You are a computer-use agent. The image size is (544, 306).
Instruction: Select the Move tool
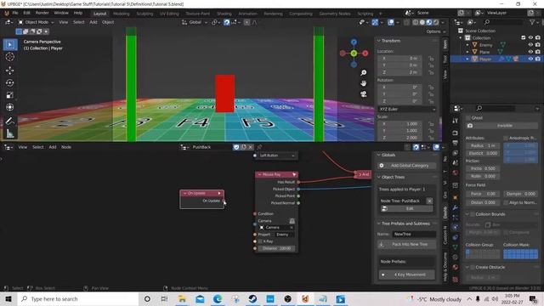pos(9,71)
